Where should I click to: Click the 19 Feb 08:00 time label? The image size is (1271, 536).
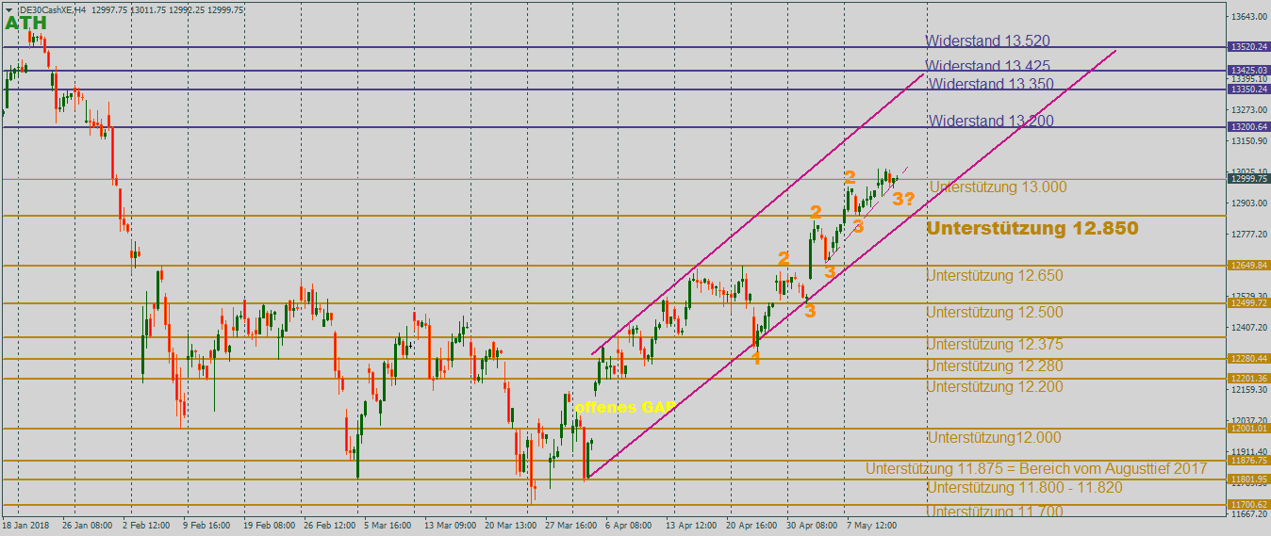click(268, 526)
